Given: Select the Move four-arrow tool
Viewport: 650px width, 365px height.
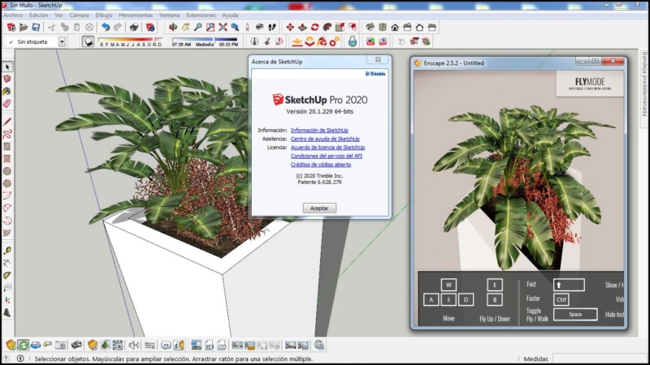Looking at the screenshot, I should (290, 28).
